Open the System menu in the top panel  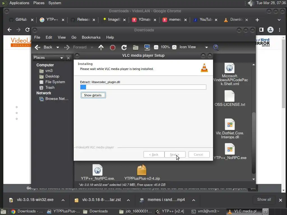coord(55,3)
